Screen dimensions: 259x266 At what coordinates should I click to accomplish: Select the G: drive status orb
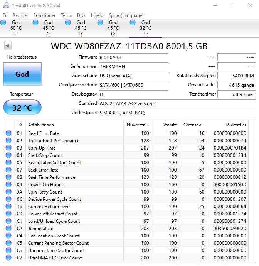tap(100, 22)
